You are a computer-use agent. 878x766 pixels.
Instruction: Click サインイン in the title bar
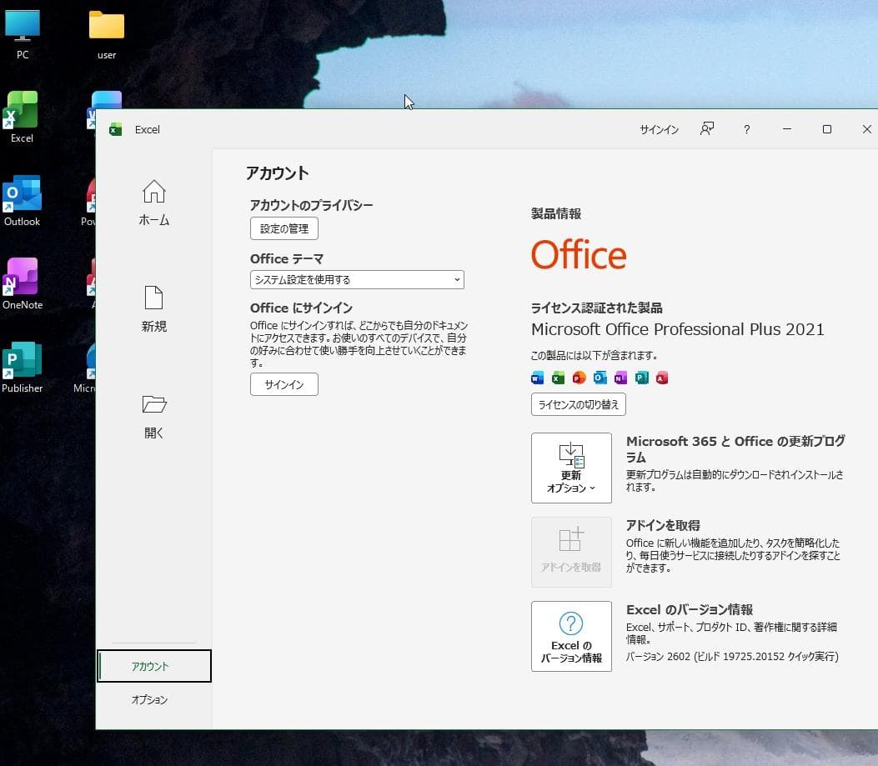point(659,129)
